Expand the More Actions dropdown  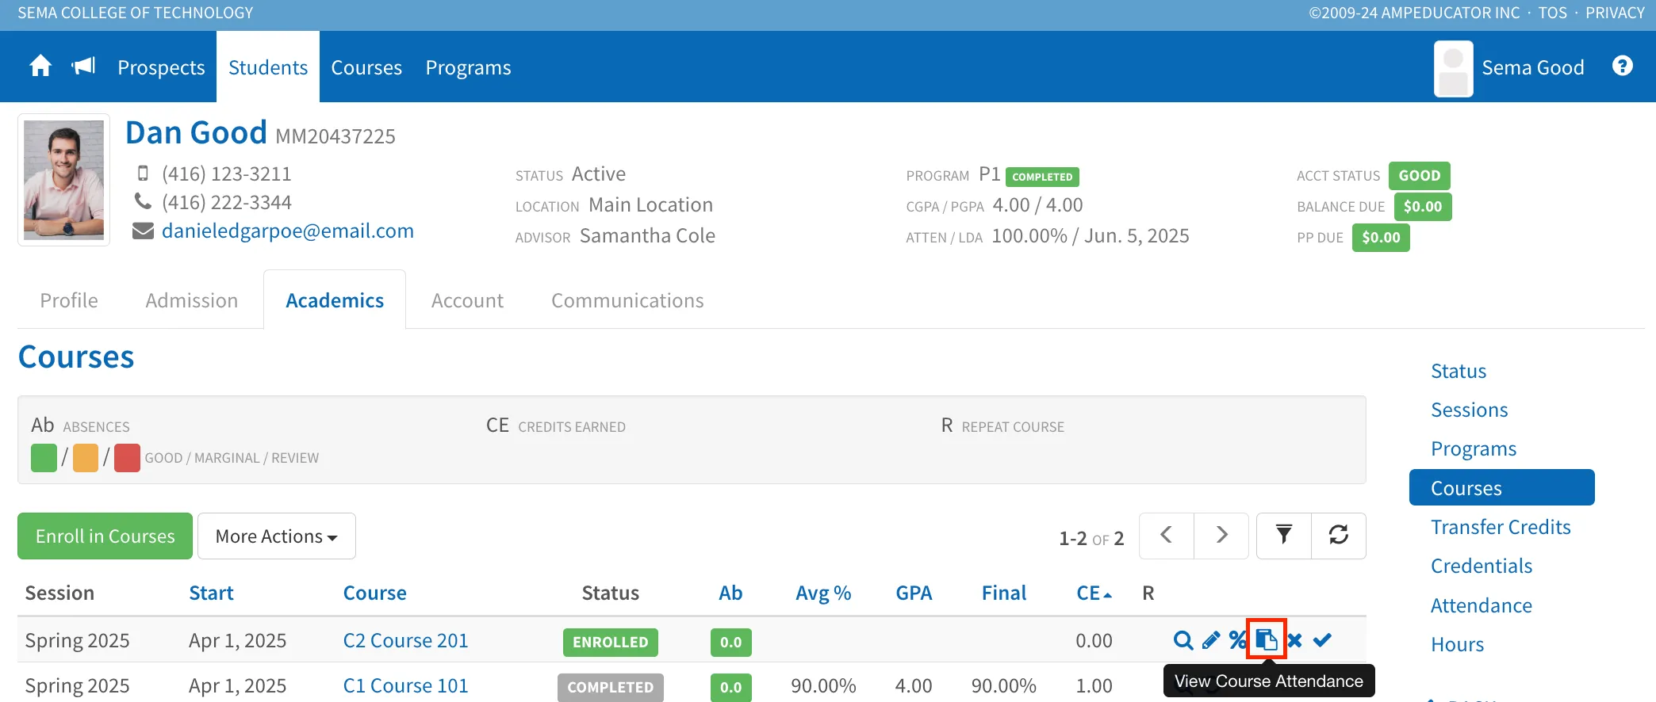coord(277,536)
